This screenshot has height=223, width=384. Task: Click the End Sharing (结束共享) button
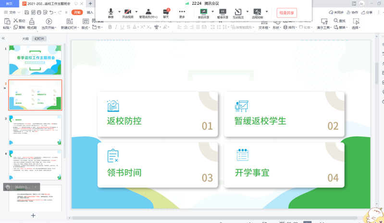[286, 12]
